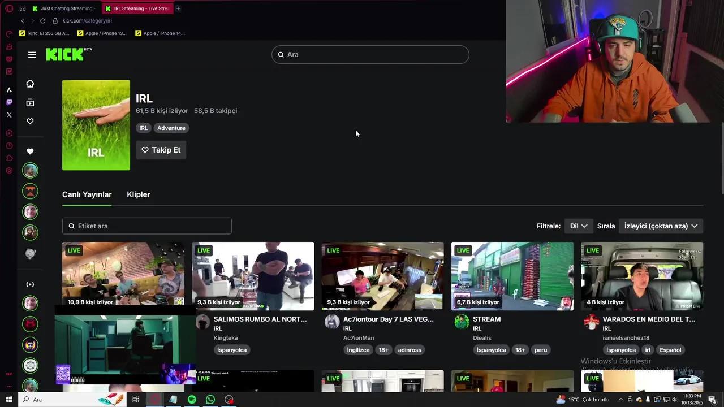The width and height of the screenshot is (724, 407).
Task: Open Opera sidebar extensions cube icon
Action: [9, 158]
